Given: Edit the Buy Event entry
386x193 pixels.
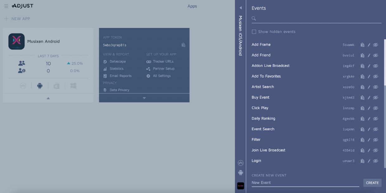Looking at the screenshot, I should 369,98.
